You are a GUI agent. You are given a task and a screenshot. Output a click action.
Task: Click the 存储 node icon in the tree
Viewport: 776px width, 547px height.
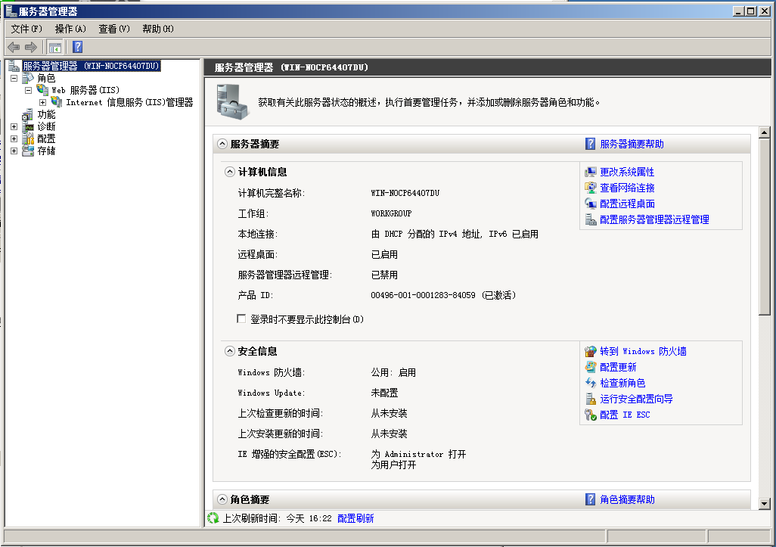(28, 151)
